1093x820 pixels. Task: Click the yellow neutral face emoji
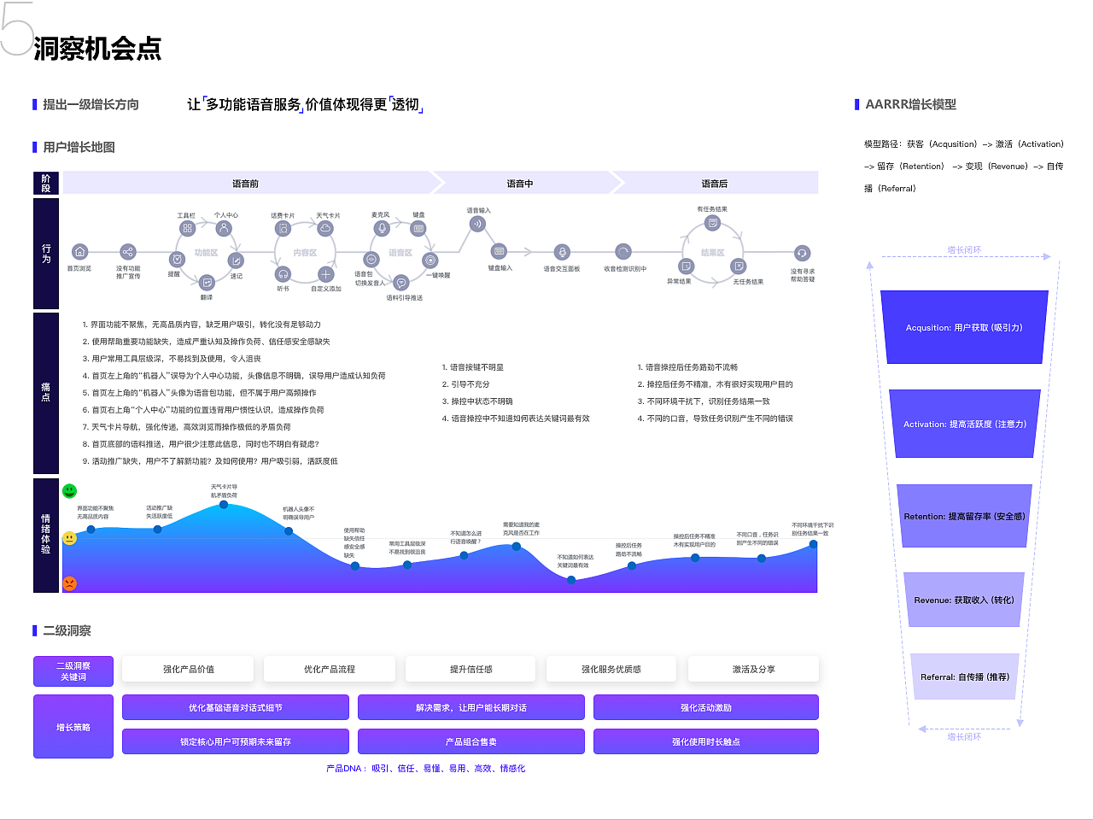click(x=70, y=538)
